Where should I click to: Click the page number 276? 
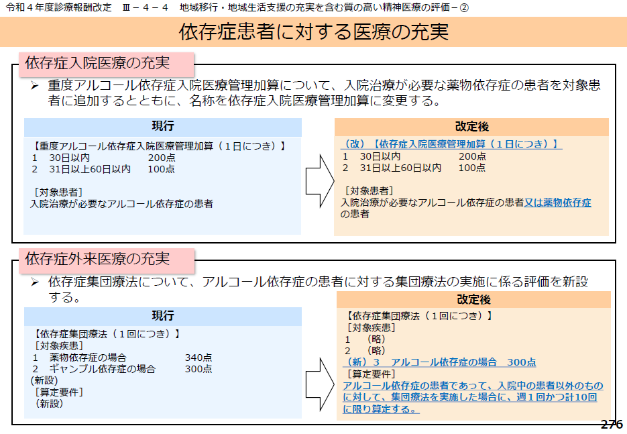611,425
